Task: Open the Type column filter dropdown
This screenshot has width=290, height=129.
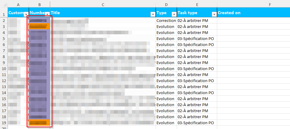Action: 174,14
